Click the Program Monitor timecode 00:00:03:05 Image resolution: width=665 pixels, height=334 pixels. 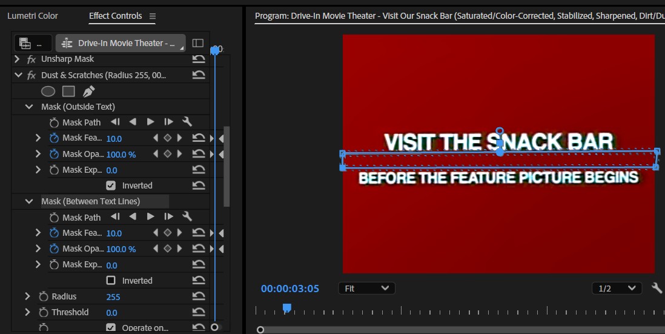289,289
